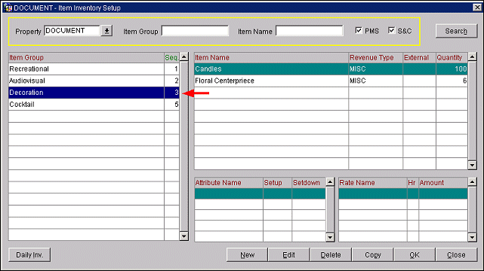Select the Cocktail item group row
Image resolution: width=484 pixels, height=271 pixels.
pyautogui.click(x=94, y=105)
